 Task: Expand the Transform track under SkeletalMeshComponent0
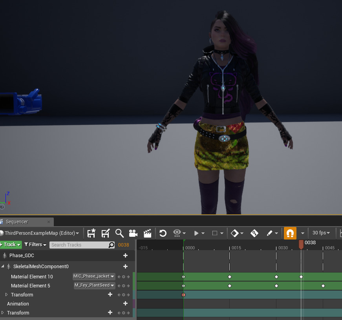pos(6,295)
